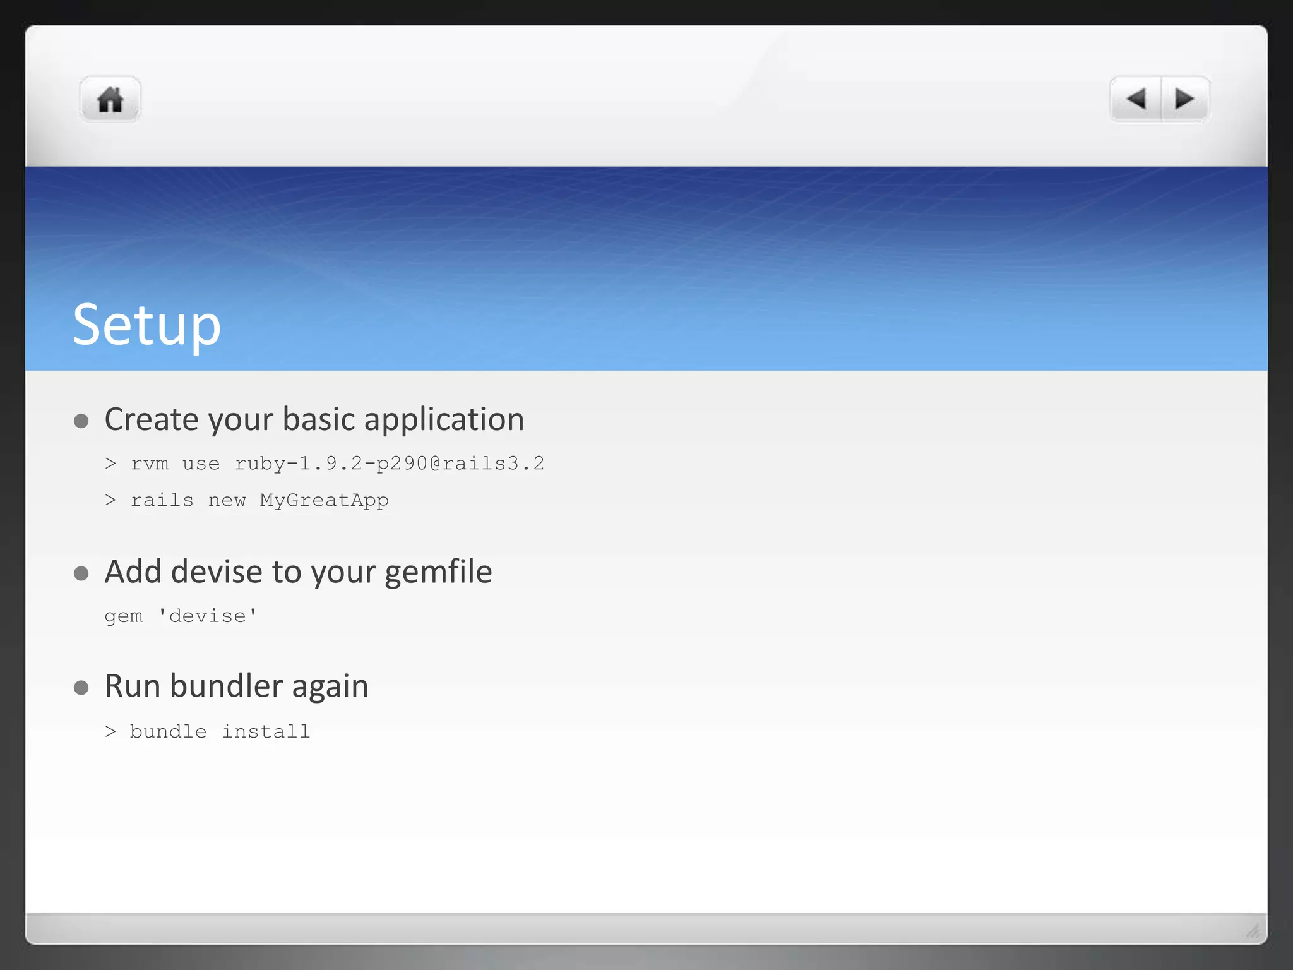Advance with the next slide arrow
Screen dimensions: 1293x970
1185,99
